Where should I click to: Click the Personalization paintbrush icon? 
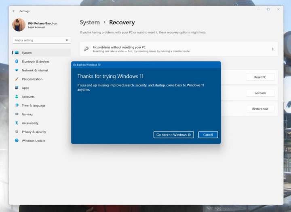(17, 79)
